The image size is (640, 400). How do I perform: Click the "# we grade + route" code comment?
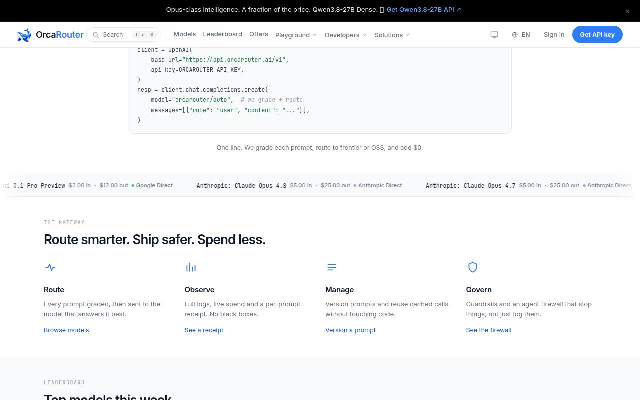pos(272,100)
